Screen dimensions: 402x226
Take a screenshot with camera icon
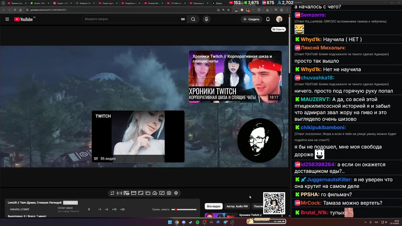[x=169, y=193]
